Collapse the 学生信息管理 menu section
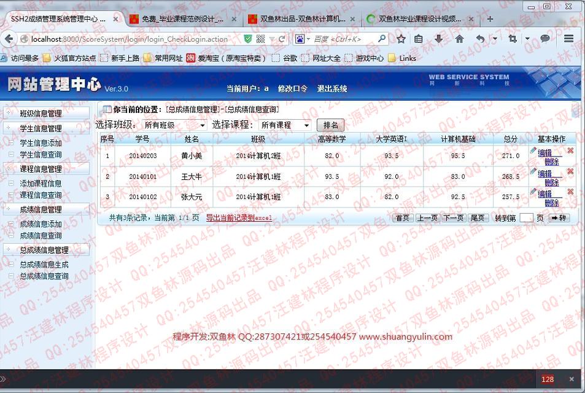This screenshot has width=585, height=393. click(46, 128)
